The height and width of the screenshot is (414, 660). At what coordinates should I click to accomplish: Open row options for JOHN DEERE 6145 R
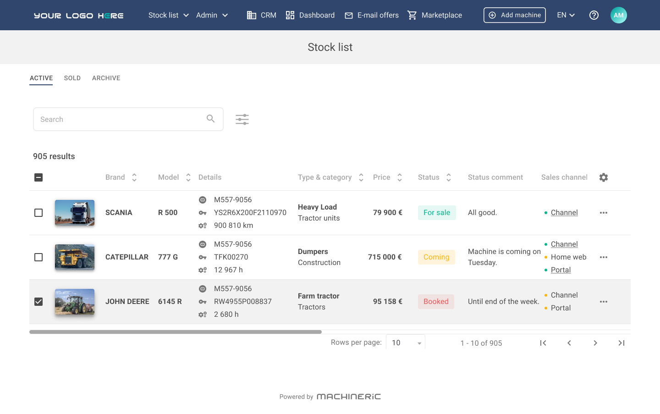(604, 302)
